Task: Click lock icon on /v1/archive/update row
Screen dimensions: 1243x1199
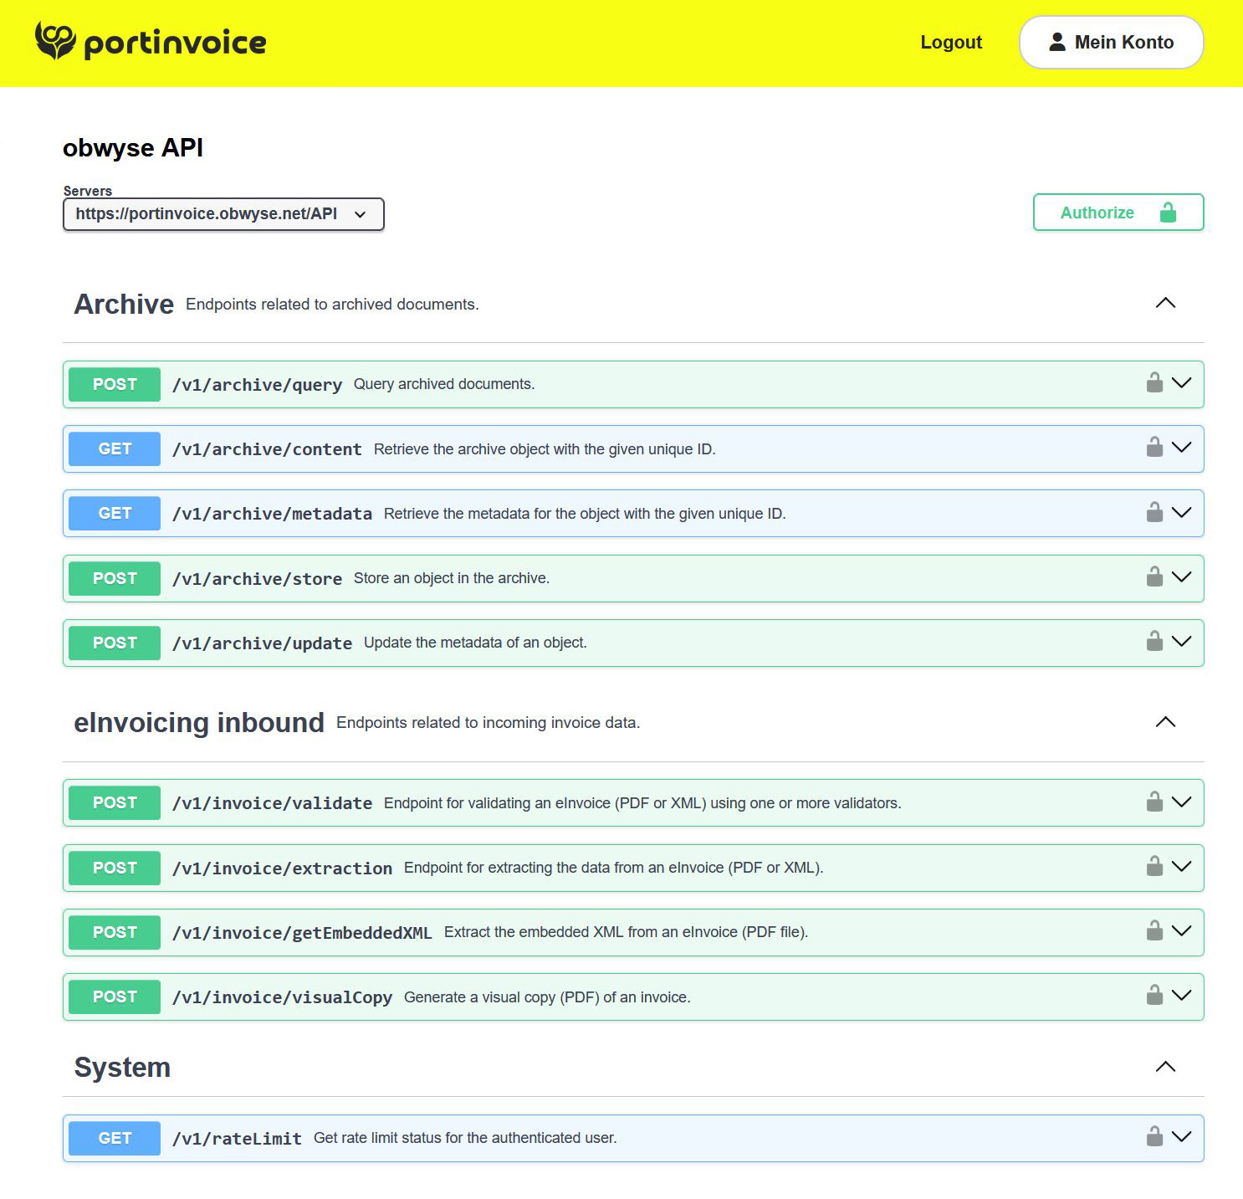Action: click(1154, 641)
